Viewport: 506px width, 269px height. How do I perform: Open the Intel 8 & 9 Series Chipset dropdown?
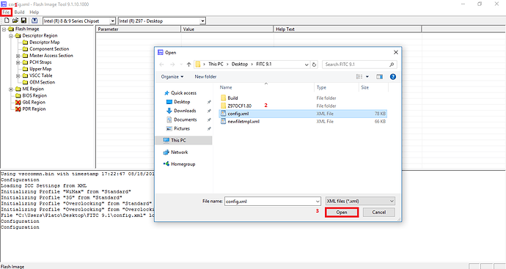pyautogui.click(x=112, y=21)
